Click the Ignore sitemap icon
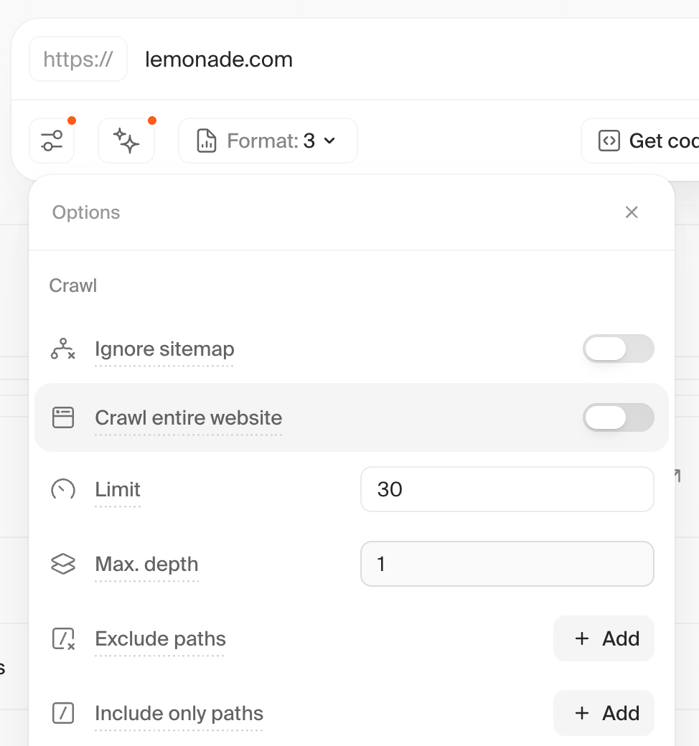The image size is (699, 746). 63,349
